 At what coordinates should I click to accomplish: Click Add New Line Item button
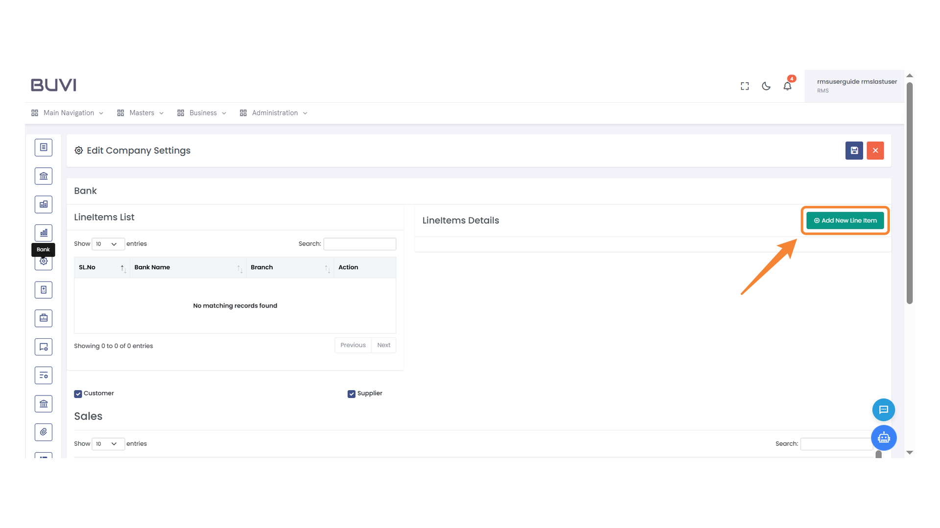tap(845, 220)
